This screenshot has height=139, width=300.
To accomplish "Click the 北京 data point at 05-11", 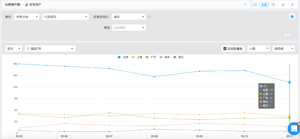I will click(x=290, y=82).
